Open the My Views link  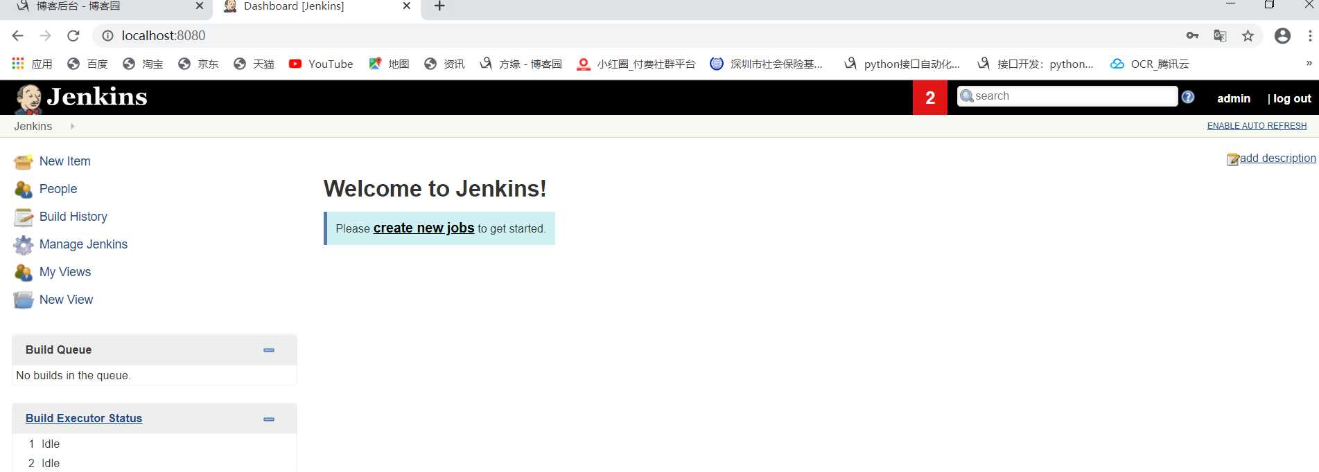coord(65,272)
